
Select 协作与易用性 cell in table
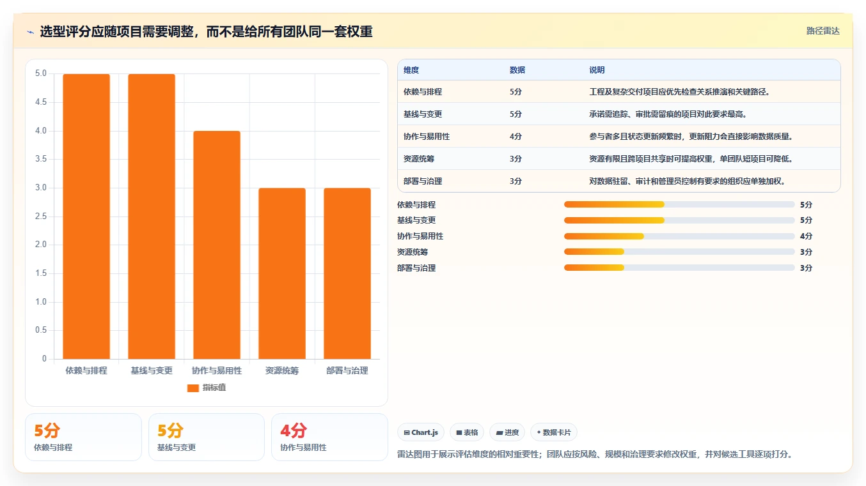tap(427, 137)
